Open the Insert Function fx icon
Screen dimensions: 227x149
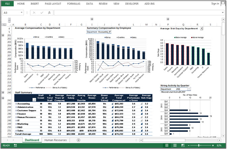pos(50,13)
